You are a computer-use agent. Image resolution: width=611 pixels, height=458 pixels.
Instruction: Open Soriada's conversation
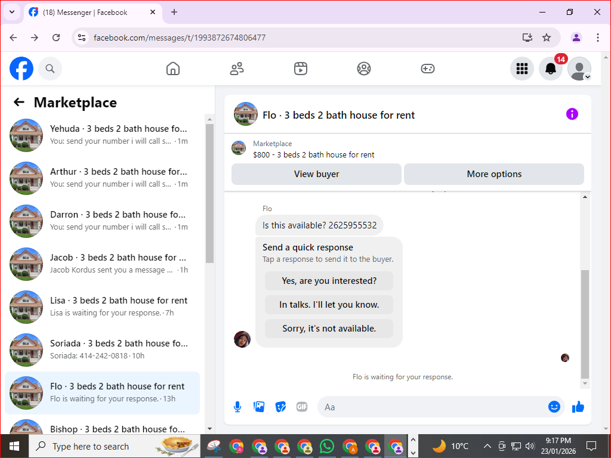[x=102, y=349]
